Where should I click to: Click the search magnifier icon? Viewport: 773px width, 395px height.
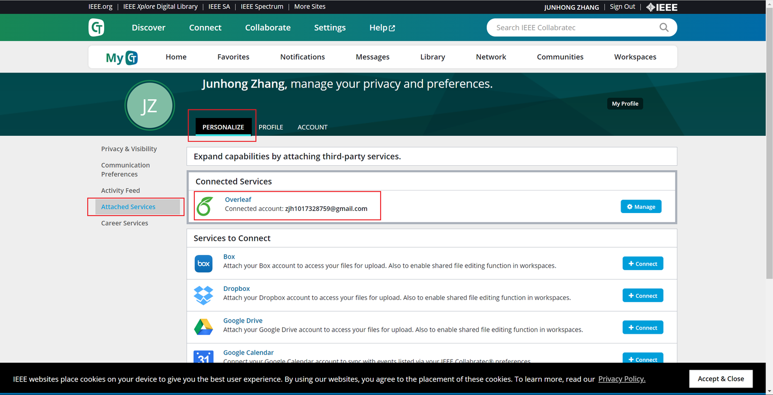[x=664, y=27]
